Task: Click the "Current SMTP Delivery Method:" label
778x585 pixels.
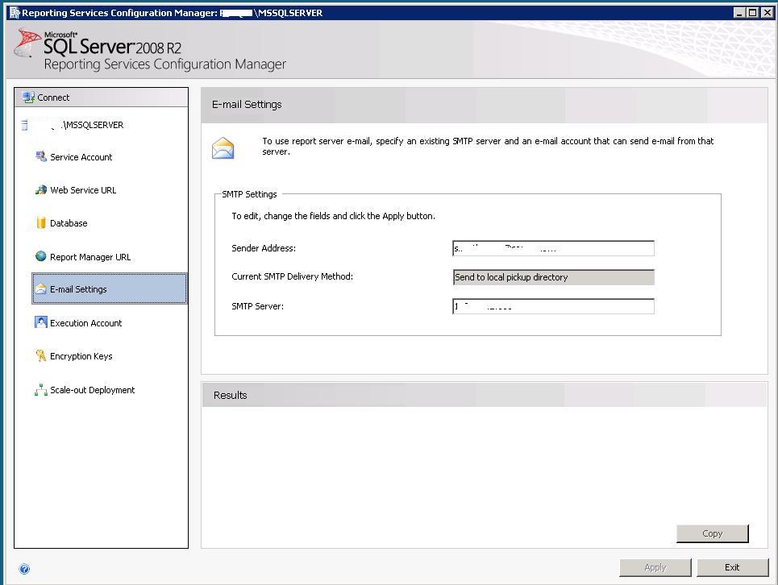Action: pyautogui.click(x=292, y=276)
